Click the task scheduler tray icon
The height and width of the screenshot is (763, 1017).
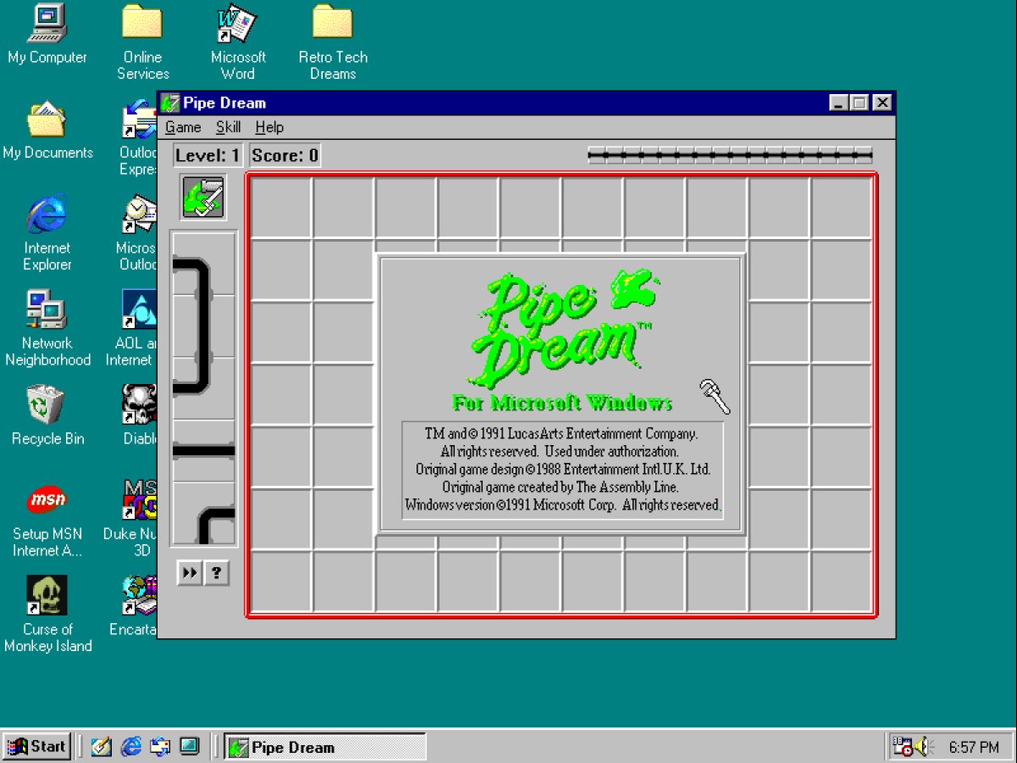tap(903, 747)
